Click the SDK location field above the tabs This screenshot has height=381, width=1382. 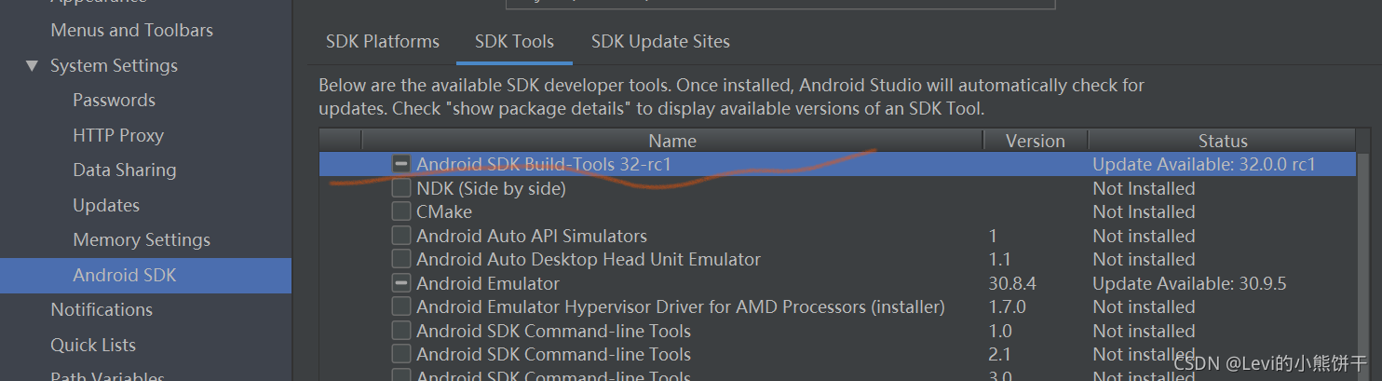(780, 4)
